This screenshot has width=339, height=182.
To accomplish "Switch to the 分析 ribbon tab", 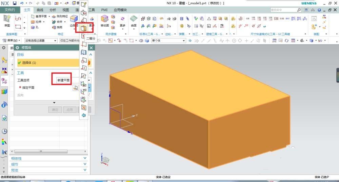I will coord(53,10).
